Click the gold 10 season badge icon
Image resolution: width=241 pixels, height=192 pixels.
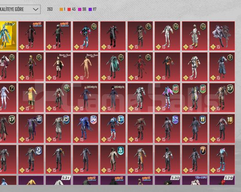coord(230,119)
